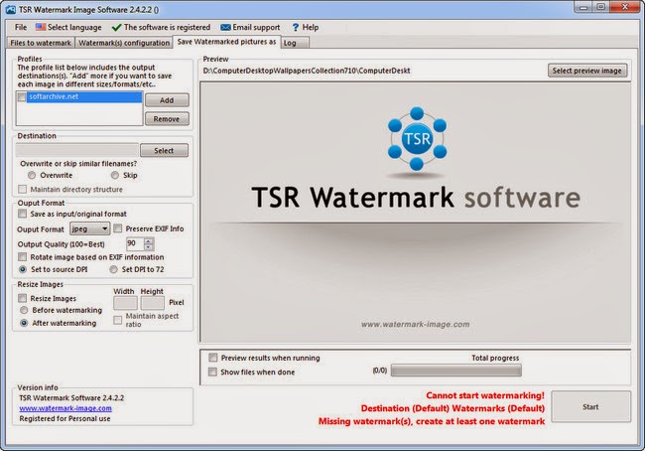Click 'Cannot start watermarking!' warning text
645x451 pixels.
[x=485, y=395]
